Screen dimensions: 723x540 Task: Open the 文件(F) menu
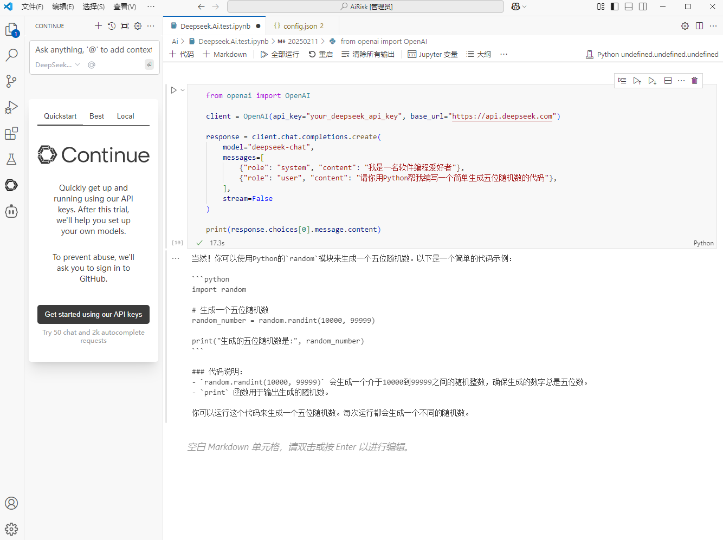point(33,6)
